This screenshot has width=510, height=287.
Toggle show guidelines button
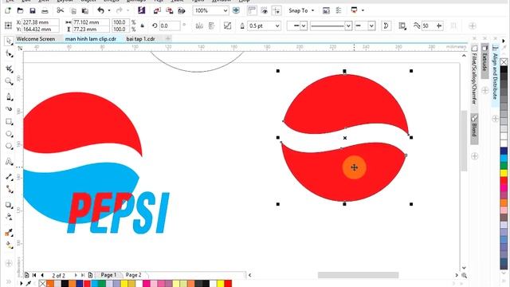tap(277, 10)
